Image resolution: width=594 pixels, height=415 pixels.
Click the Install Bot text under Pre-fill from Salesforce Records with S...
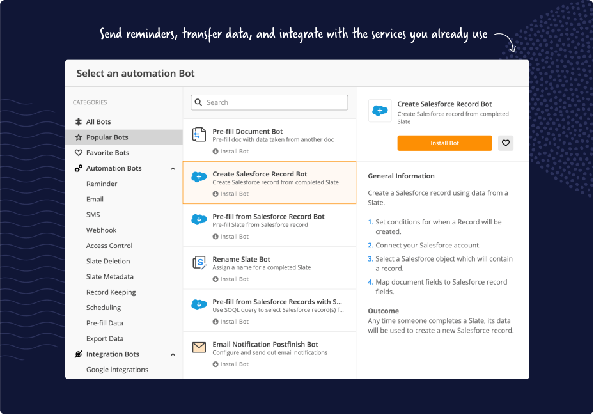pyautogui.click(x=234, y=322)
